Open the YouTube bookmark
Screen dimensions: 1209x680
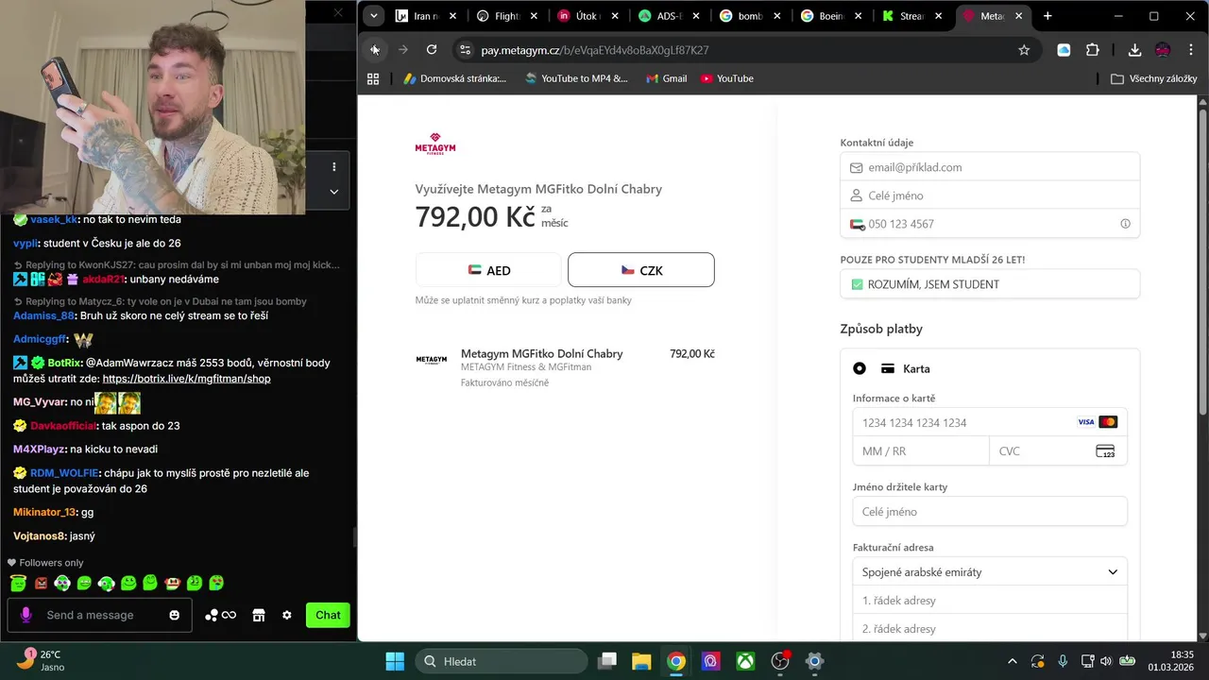coord(727,78)
